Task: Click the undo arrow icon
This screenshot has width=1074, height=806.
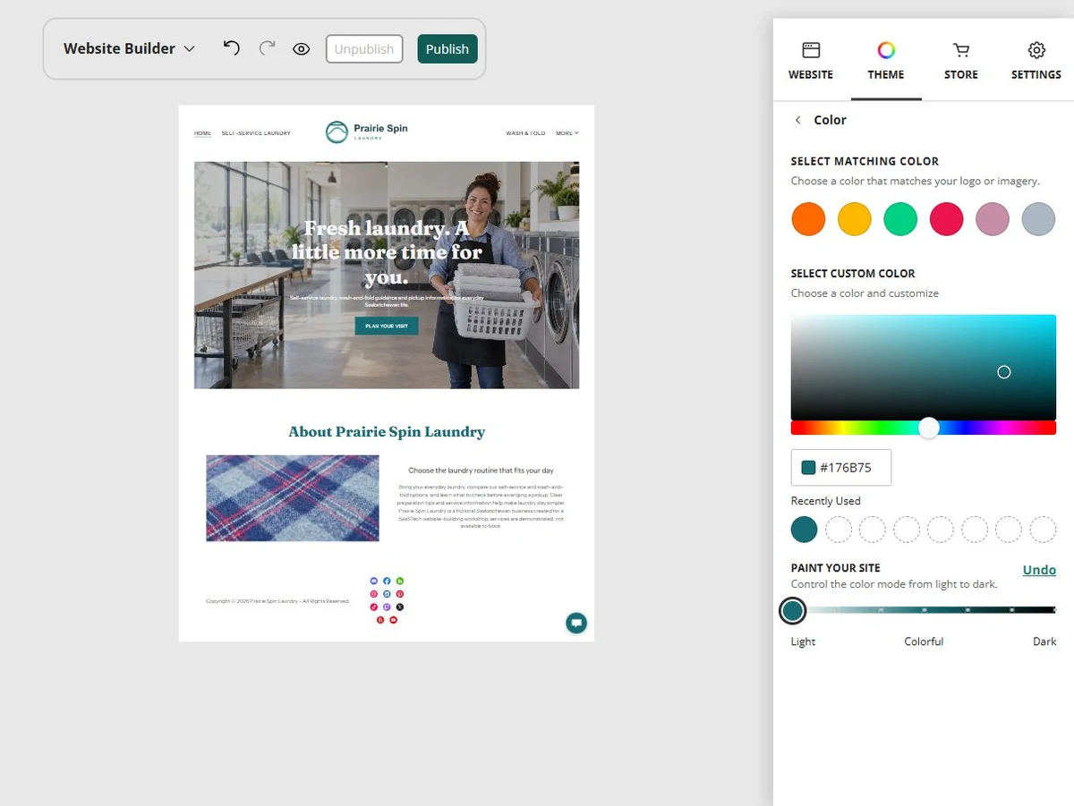Action: tap(232, 48)
